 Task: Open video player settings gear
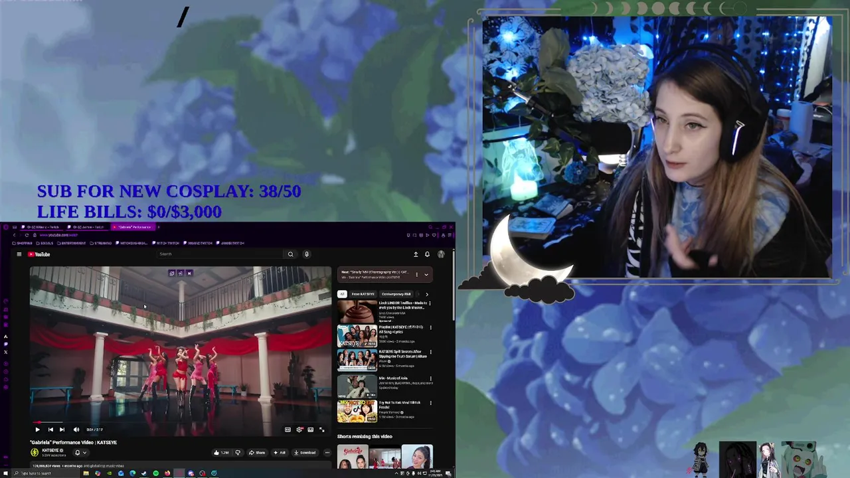click(x=299, y=430)
